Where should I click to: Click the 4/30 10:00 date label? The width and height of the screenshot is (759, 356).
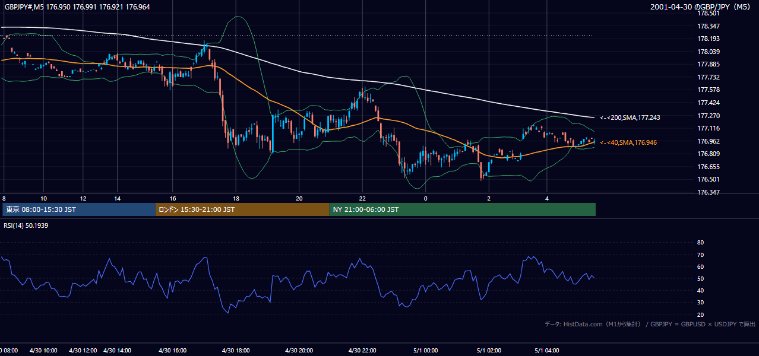43,351
